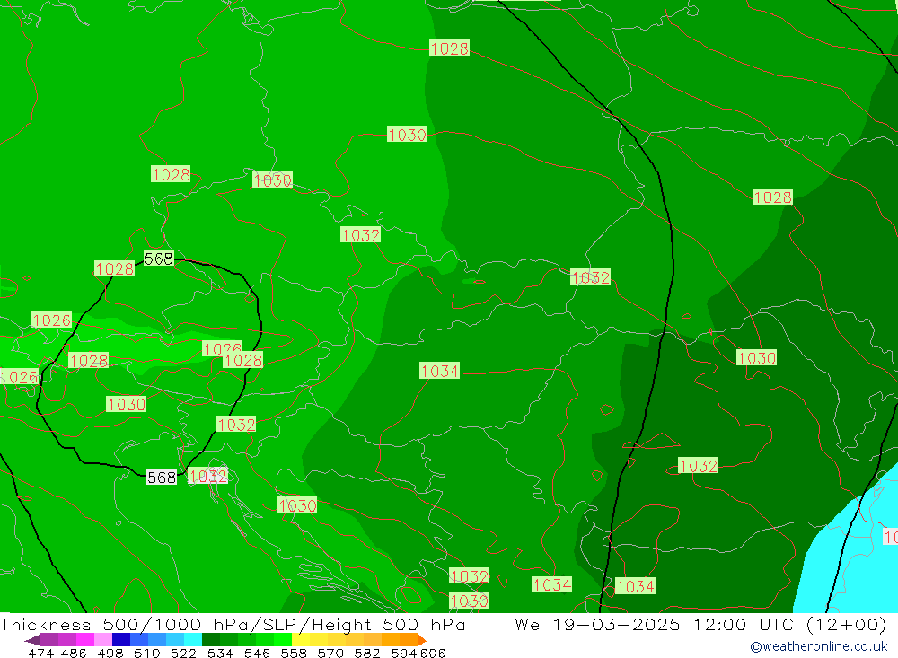
Task: Select the 498 legend value
Action: tap(110, 654)
